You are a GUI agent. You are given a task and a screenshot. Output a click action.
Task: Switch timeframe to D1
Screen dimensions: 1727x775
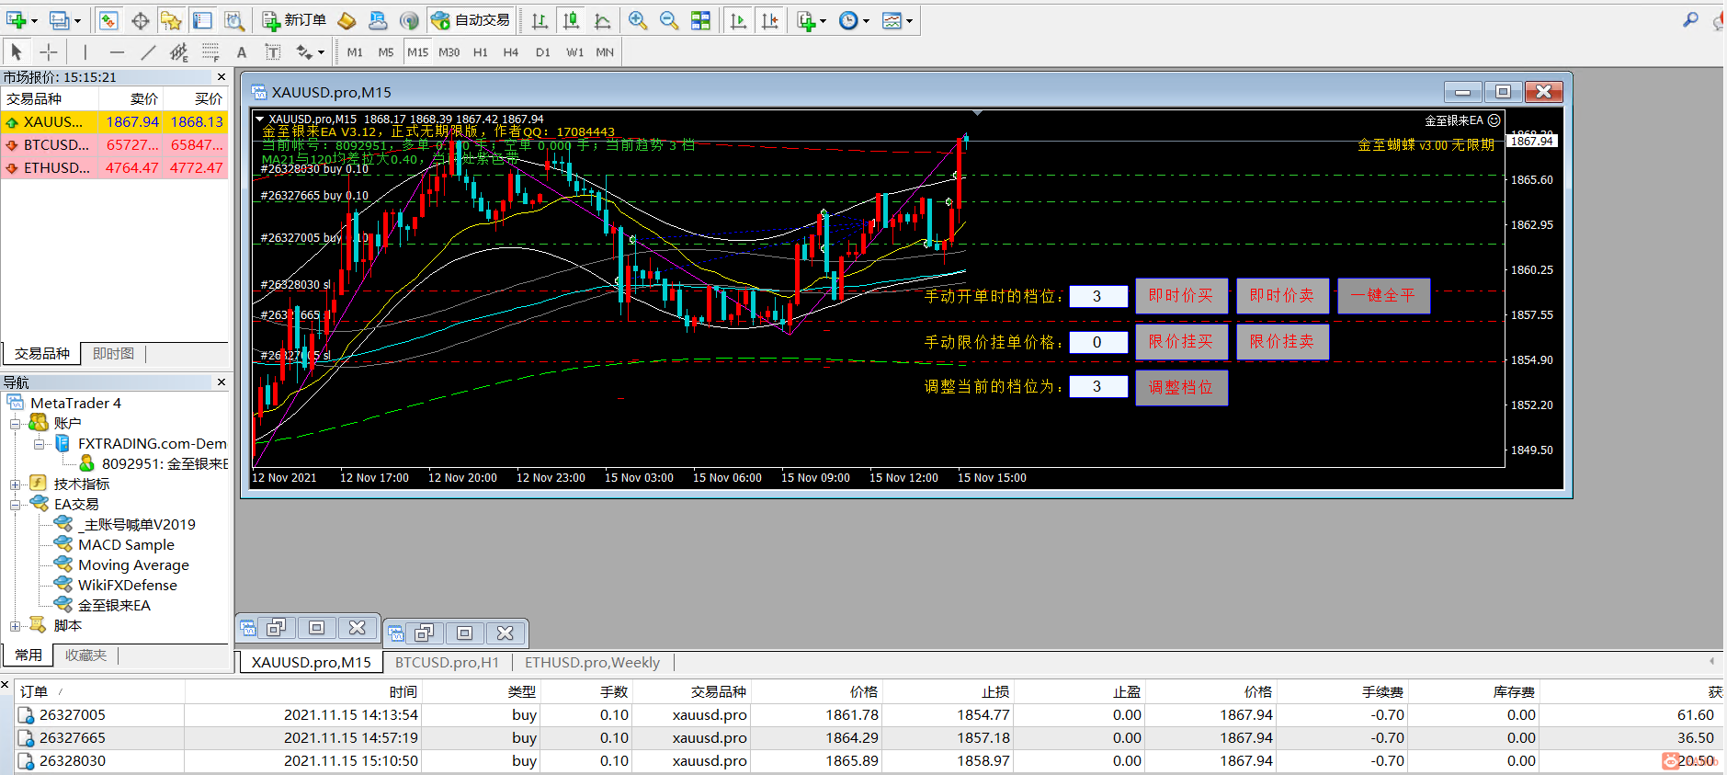point(543,52)
